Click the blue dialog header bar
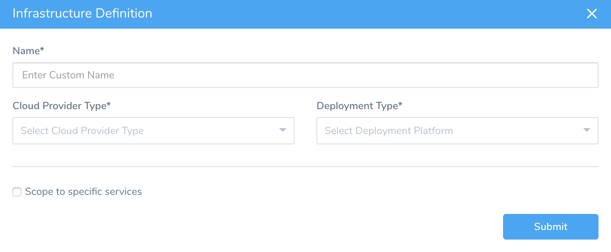Image resolution: width=611 pixels, height=252 pixels. pos(305,14)
